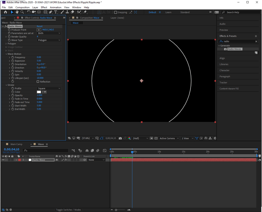This screenshot has height=212, width=262.
Task: Select the Brush tool
Action: pos(62,12)
